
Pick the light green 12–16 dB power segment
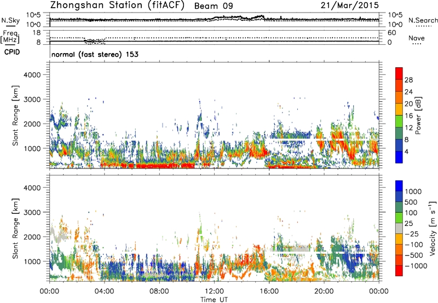pos(399,121)
